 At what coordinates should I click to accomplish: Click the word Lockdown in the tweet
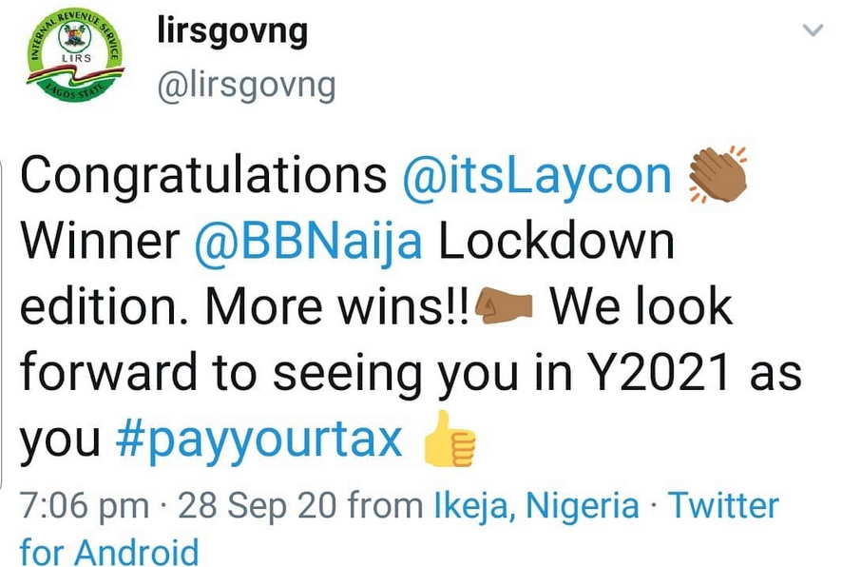[x=557, y=242]
